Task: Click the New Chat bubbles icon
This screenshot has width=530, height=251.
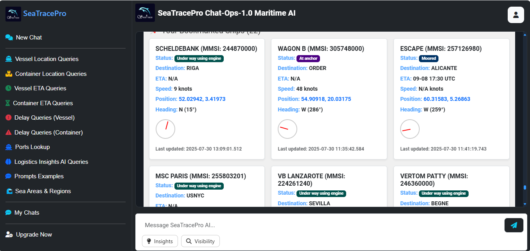Action: [9, 38]
